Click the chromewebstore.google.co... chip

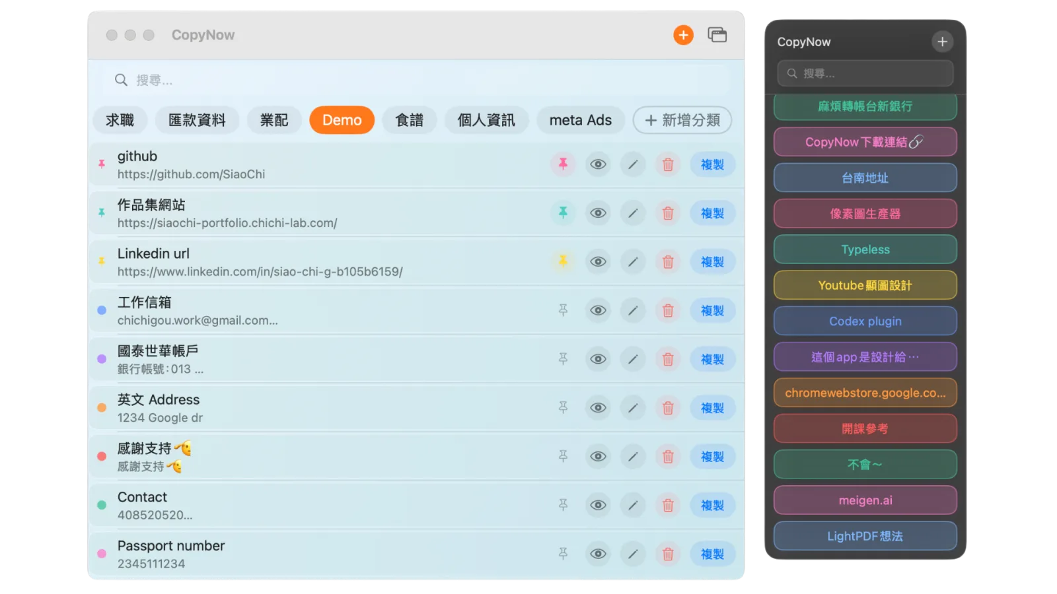coord(865,393)
